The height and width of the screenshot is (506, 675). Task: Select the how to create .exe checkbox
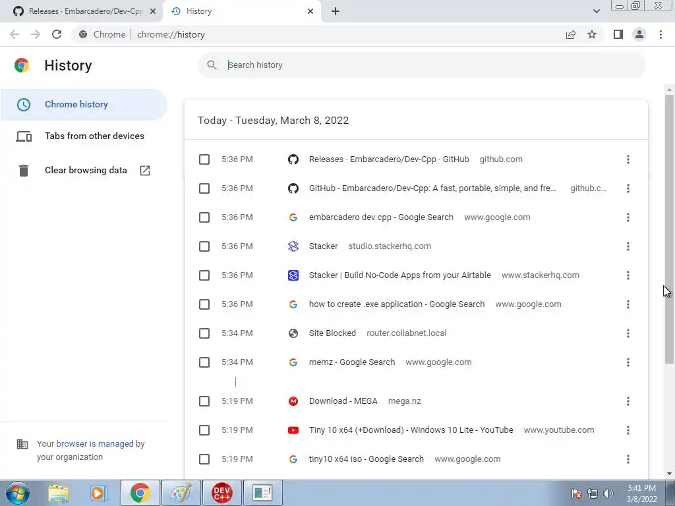pos(204,304)
